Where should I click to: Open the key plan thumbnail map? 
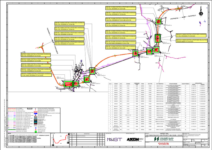coord(60,139)
